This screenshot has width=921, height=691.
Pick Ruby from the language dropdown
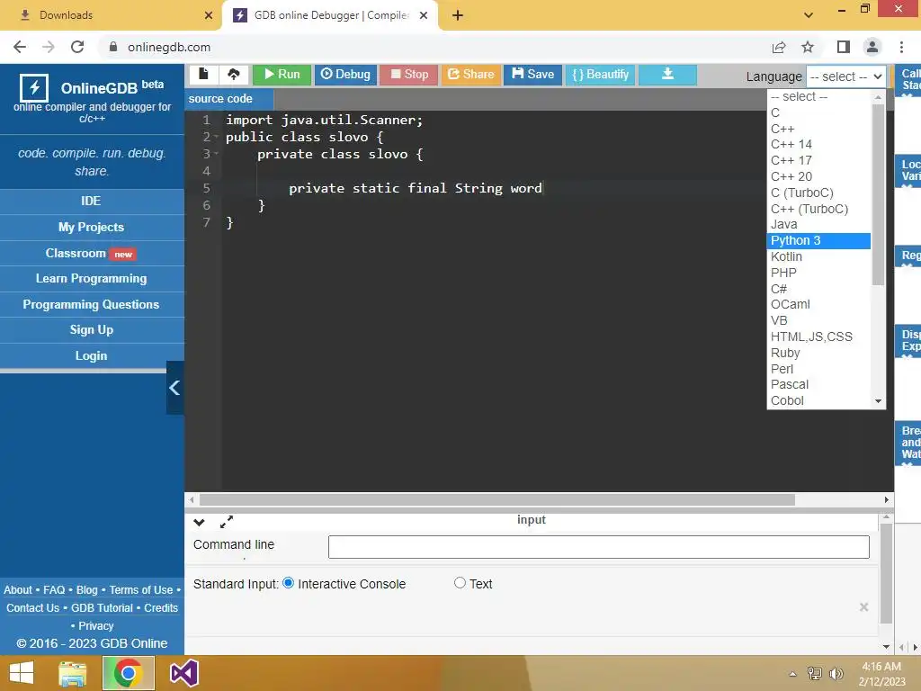(x=818, y=353)
